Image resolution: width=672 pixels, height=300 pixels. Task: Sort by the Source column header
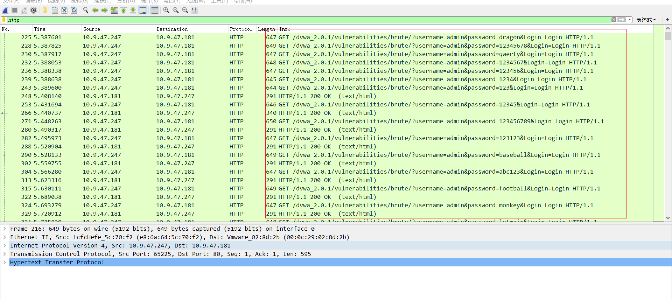pyautogui.click(x=118, y=29)
